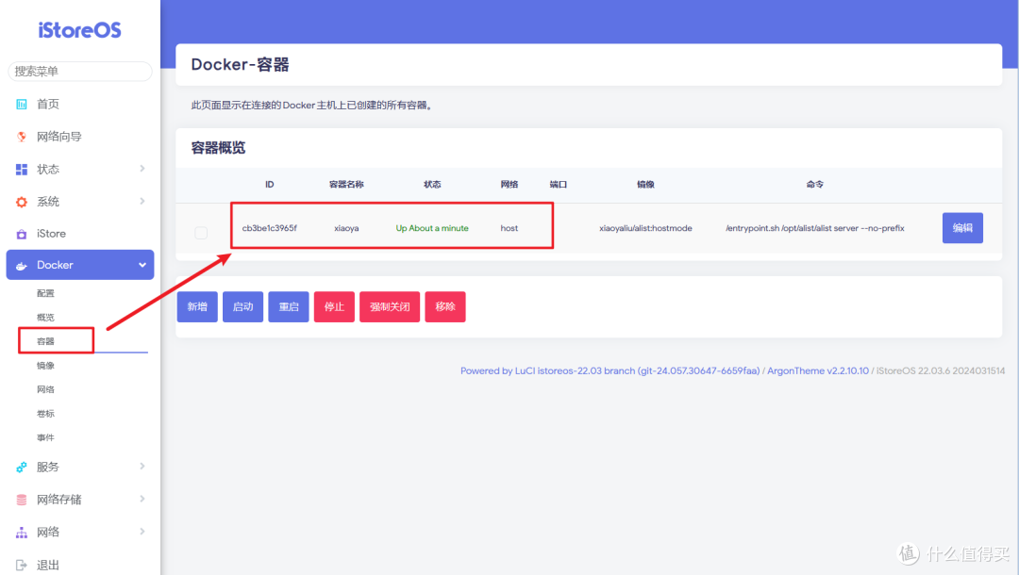Screen dimensions: 1019x575
Task: Click the logout icon
Action: pos(22,566)
